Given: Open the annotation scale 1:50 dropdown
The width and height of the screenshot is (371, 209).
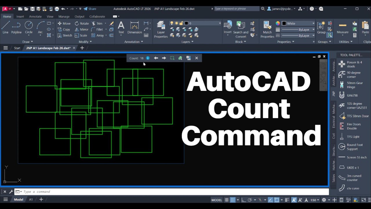Looking at the screenshot, I should pyautogui.click(x=314, y=200).
